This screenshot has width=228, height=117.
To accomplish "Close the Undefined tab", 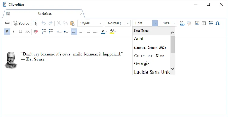I will (x=81, y=14).
